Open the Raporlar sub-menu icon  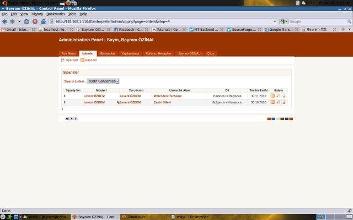pos(82,60)
